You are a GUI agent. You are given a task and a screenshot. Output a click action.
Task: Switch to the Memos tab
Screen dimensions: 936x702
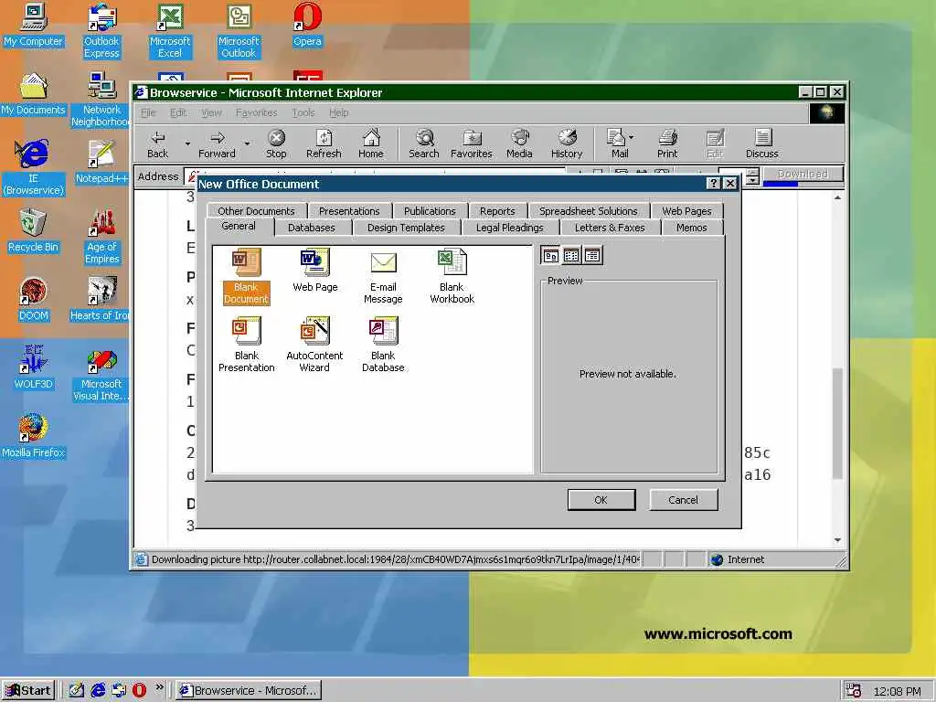pyautogui.click(x=691, y=228)
